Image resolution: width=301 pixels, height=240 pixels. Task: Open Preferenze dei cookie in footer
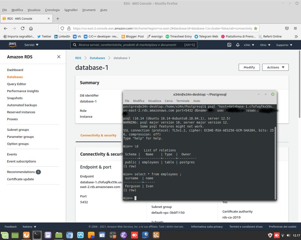(283, 226)
